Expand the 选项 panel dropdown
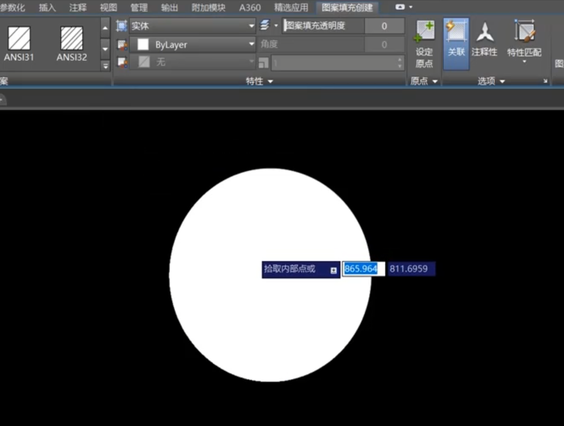564x426 pixels. [491, 82]
